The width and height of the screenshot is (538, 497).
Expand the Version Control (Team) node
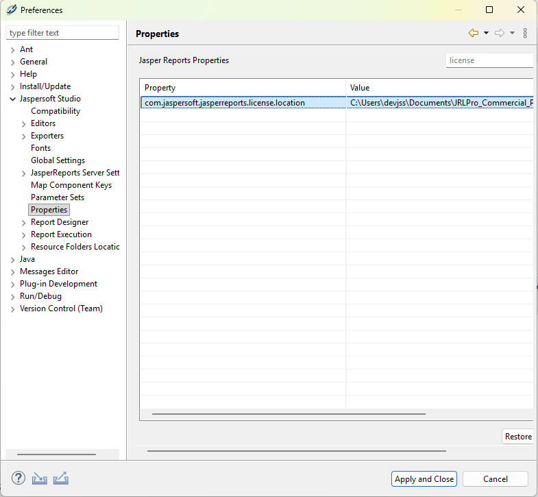click(13, 310)
